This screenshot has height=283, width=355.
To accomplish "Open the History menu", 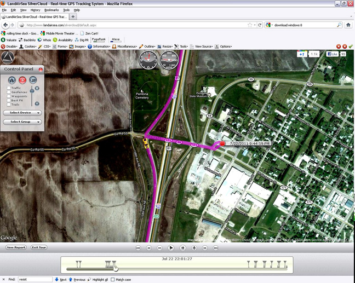I will tap(35, 10).
